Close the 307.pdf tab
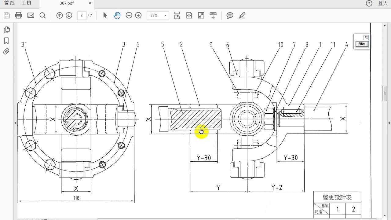 90,3
